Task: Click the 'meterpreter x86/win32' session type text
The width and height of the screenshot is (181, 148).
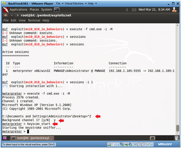Action: 31,71
